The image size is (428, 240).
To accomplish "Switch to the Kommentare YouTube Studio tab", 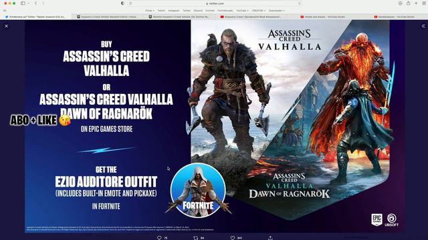I will coord(394,17).
